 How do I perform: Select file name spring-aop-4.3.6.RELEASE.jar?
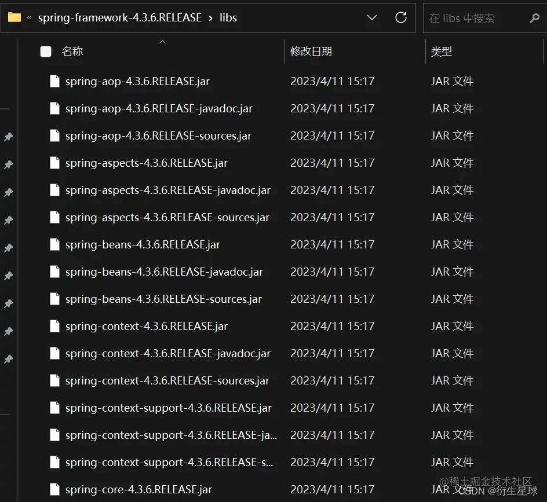[137, 82]
